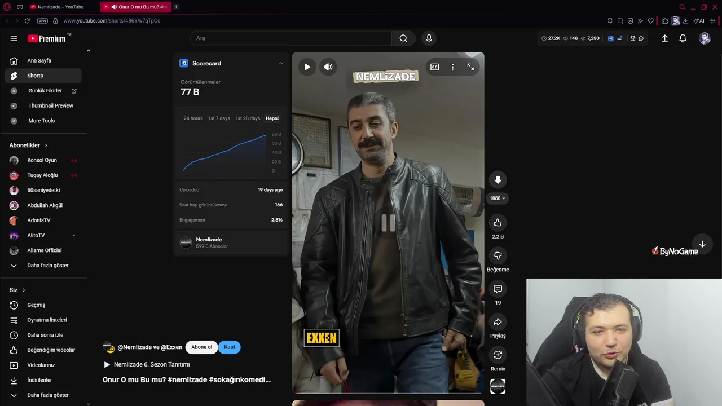Open the notifications bell
The width and height of the screenshot is (722, 406).
point(683,38)
